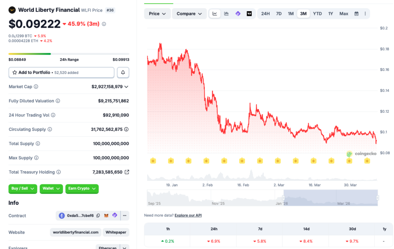
Task: Open the Earn Crypto menu
Action: [x=82, y=189]
